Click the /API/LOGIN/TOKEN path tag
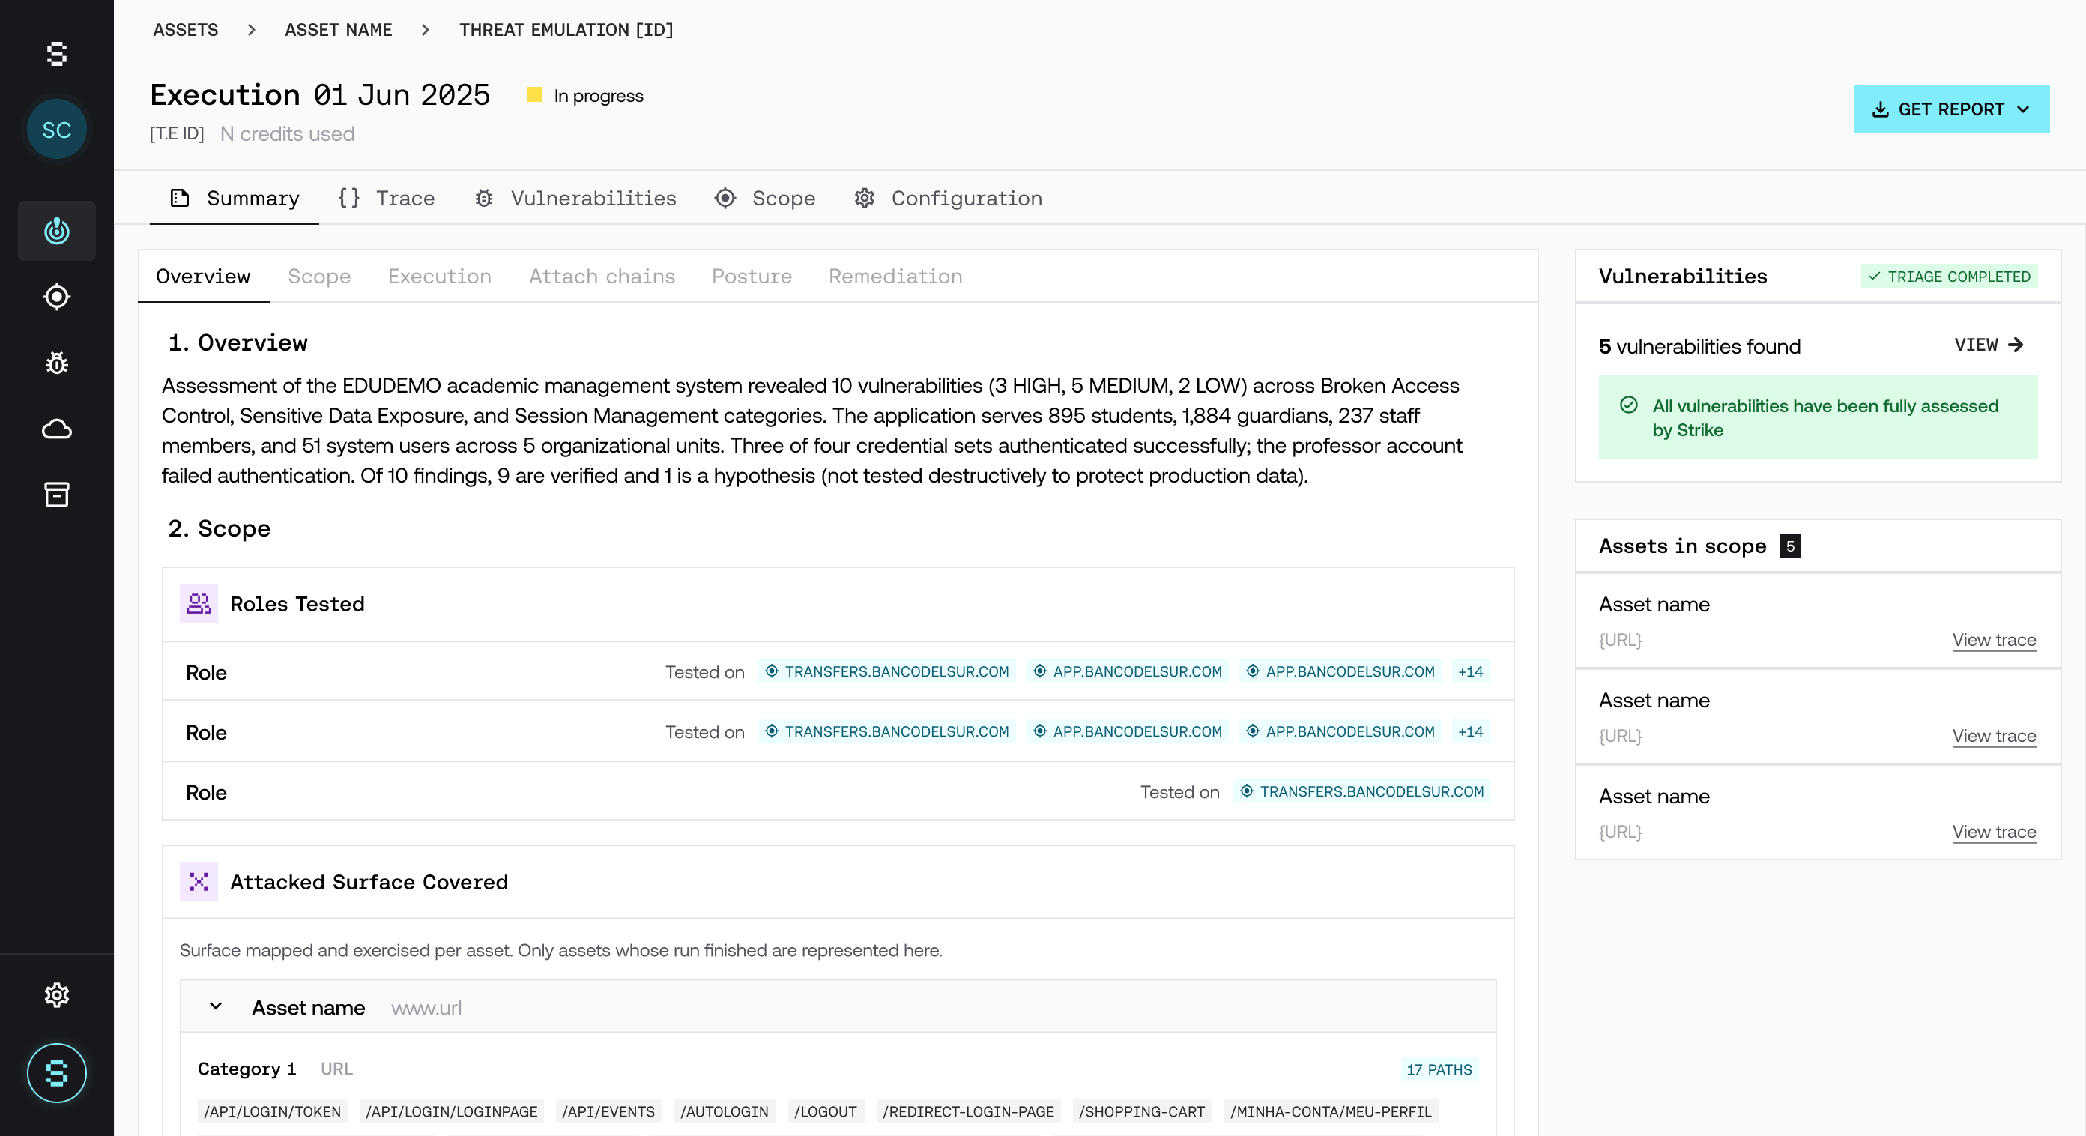The height and width of the screenshot is (1136, 2086). 272,1111
